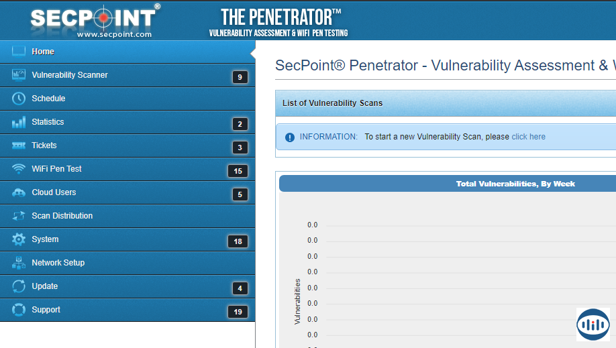Open the Home menu item
The image size is (616, 348).
coord(43,52)
